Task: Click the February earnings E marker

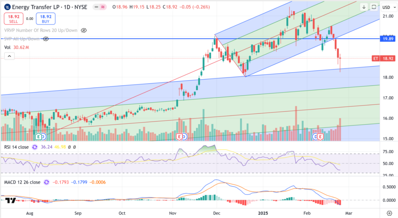Action: 320,137
